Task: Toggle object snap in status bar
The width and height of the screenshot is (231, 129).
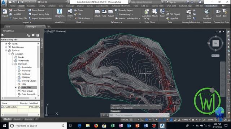Action: 164,120
